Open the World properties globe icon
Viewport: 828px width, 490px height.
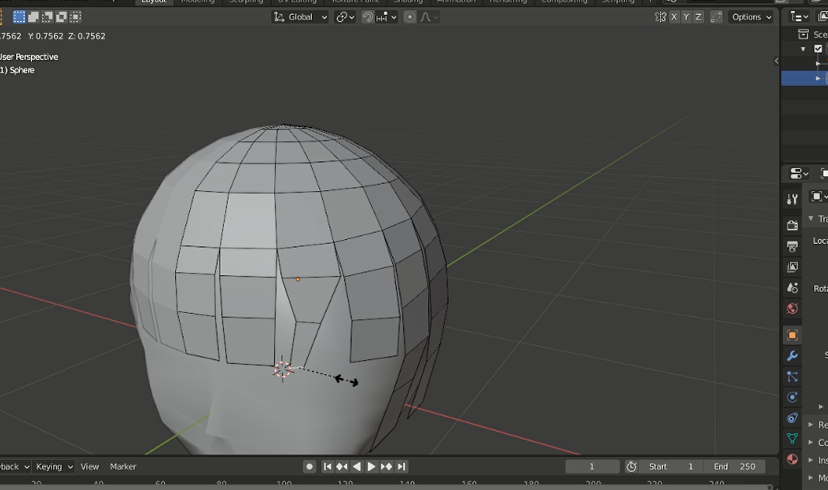coord(792,308)
